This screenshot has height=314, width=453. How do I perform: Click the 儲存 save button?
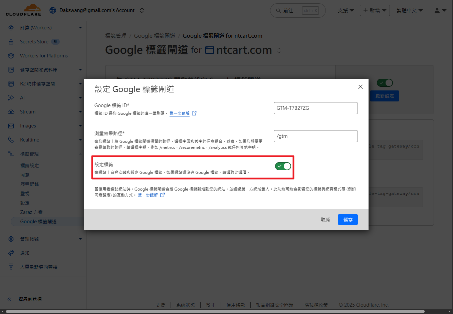click(348, 220)
